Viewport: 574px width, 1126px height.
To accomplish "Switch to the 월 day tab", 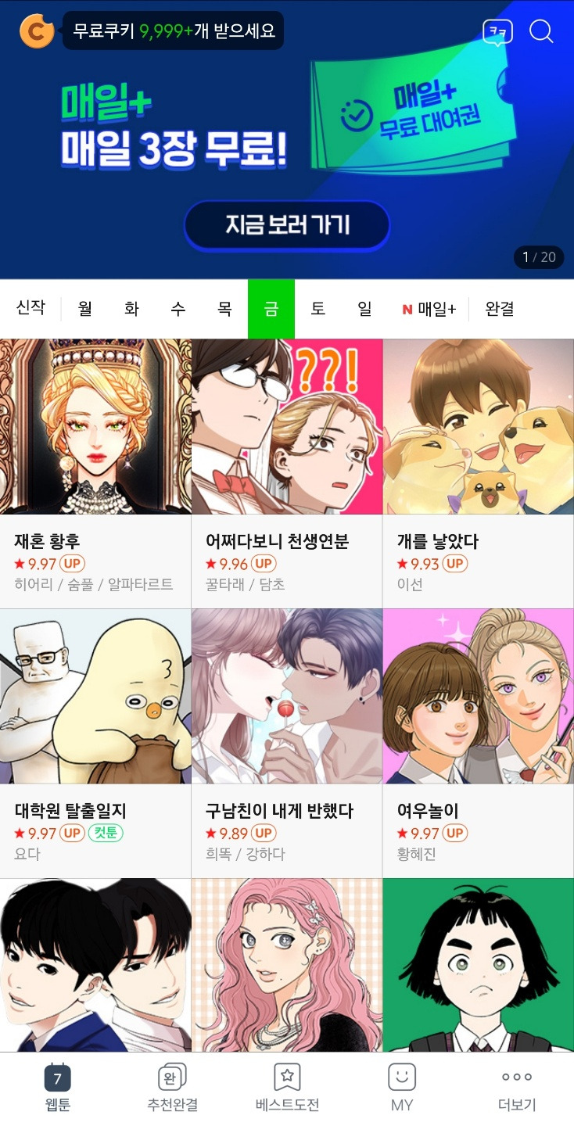I will 85,309.
